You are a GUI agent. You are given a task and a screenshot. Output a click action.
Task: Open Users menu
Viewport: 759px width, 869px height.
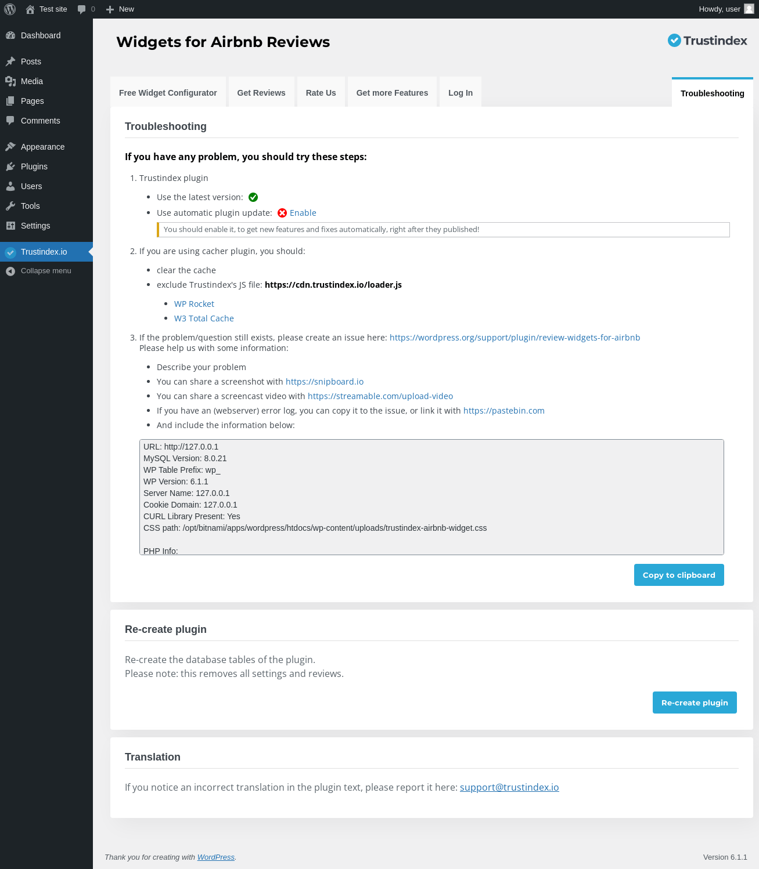(x=46, y=186)
